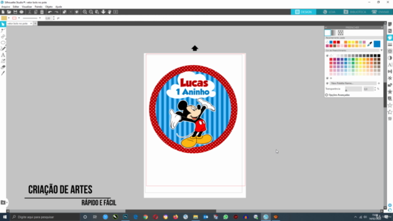Zoom out with the magnifier minus icon
The width and height of the screenshot is (393, 221).
[x=91, y=12]
